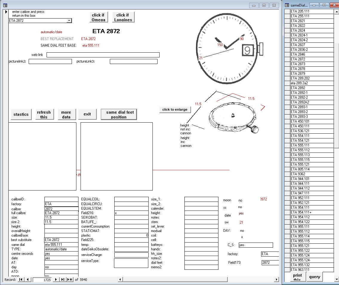Go to next record arrow
The height and width of the screenshot is (285, 339).
pos(56,280)
